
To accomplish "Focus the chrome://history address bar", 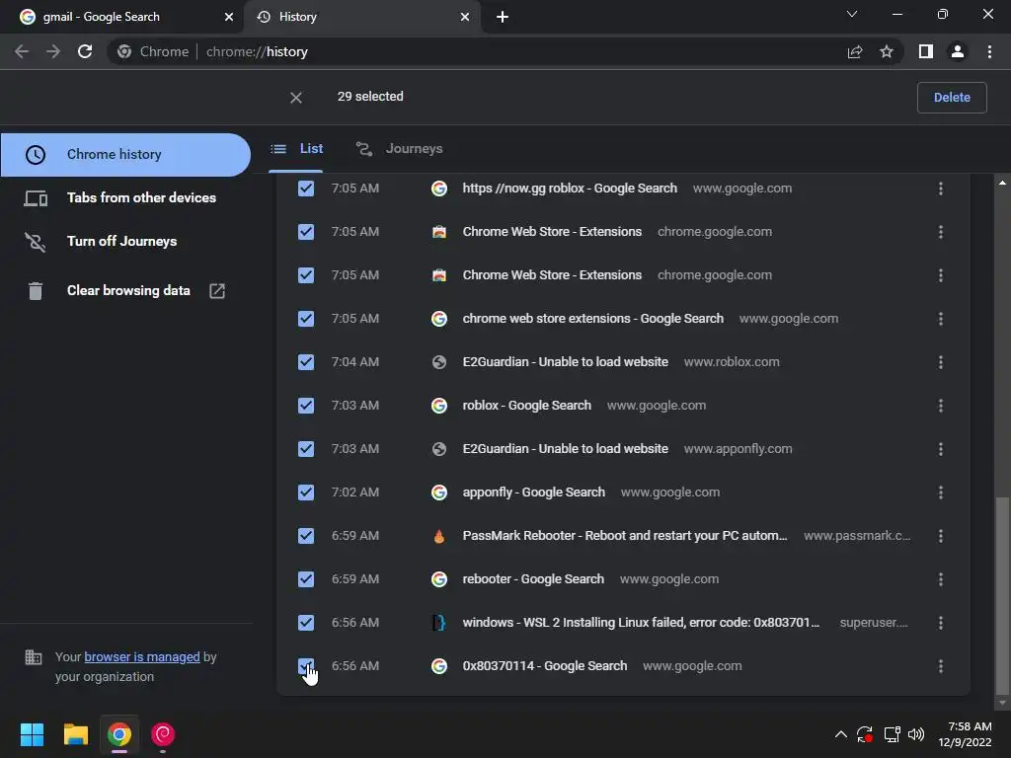I will (x=477, y=51).
